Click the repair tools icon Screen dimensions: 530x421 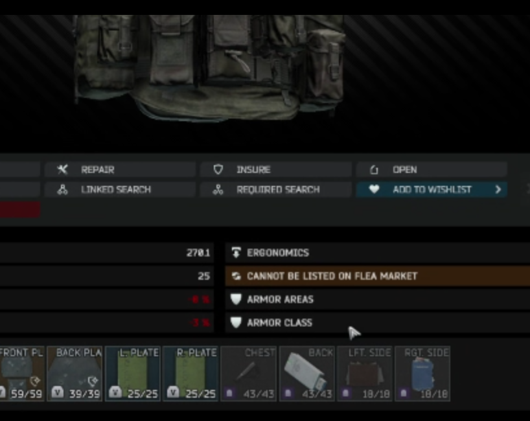tap(63, 170)
